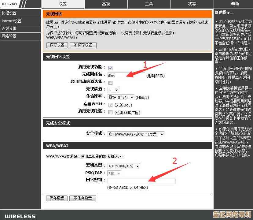Open the 设置 tab
This screenshot has height=220, width=253.
pyautogui.click(x=63, y=4)
